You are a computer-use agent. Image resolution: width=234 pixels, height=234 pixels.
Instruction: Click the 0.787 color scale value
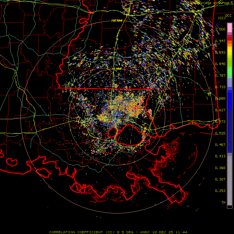tap(220, 75)
